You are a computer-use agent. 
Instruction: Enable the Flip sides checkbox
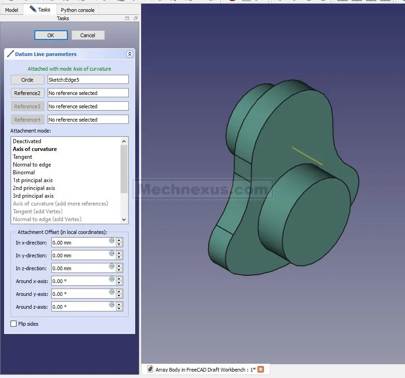click(x=14, y=324)
